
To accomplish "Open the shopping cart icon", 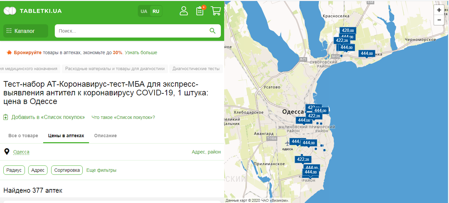I will (216, 11).
